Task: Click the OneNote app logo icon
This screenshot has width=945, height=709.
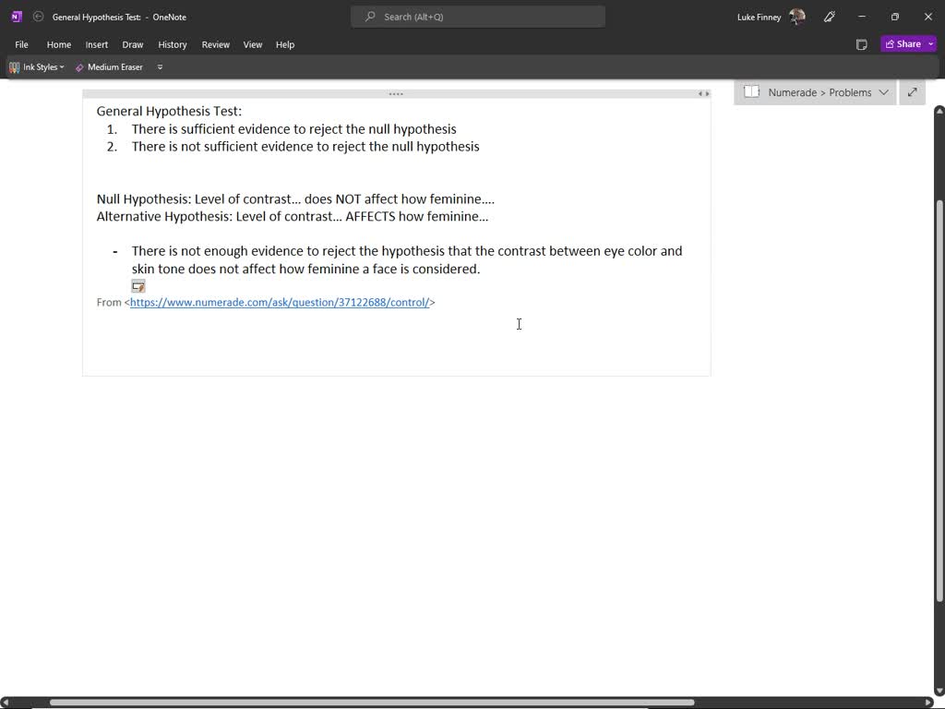Action: (16, 17)
